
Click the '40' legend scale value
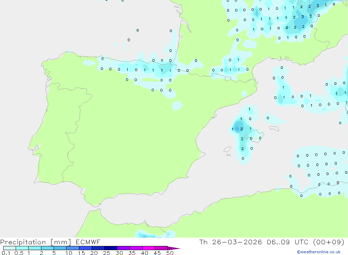144,253
